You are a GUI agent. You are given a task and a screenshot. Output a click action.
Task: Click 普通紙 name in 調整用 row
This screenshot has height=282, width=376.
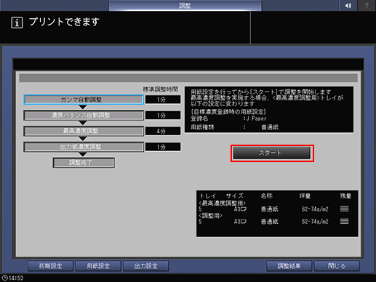click(270, 221)
